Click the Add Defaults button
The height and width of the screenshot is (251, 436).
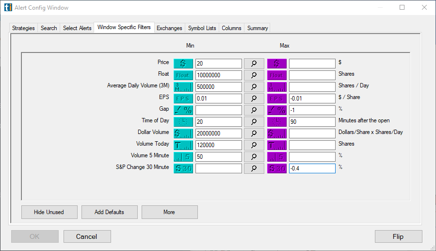coord(109,212)
